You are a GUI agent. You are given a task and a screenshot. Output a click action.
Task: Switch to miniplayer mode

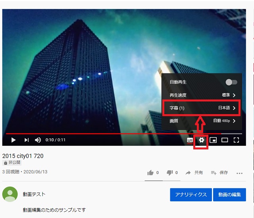pos(213,140)
